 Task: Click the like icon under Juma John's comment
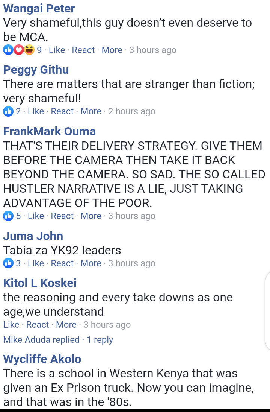coord(8,263)
